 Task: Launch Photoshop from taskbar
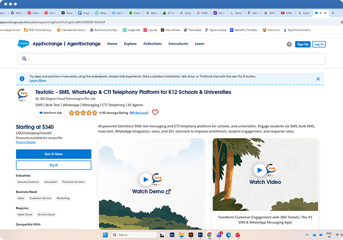(200, 235)
